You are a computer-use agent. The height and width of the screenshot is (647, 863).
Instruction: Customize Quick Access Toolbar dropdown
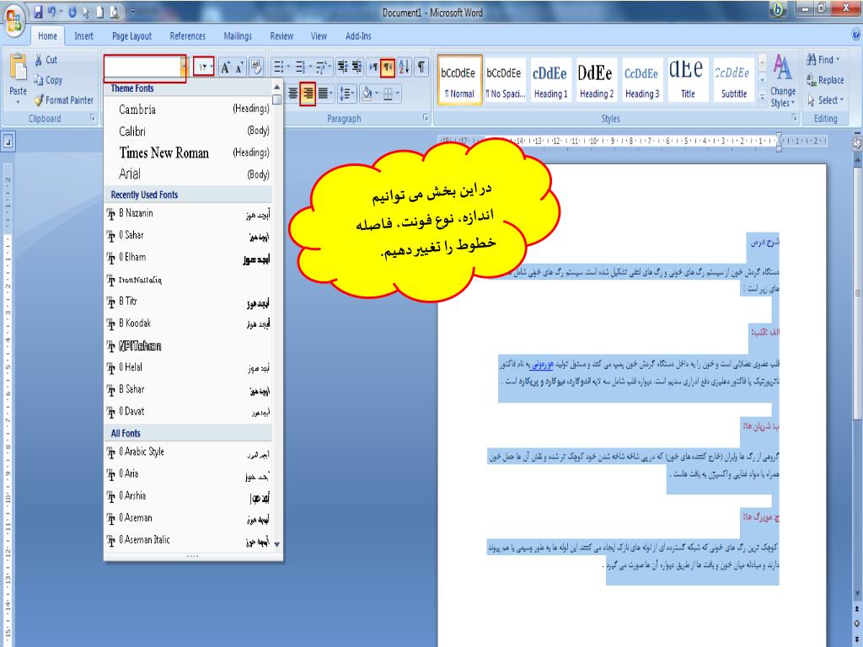(132, 12)
